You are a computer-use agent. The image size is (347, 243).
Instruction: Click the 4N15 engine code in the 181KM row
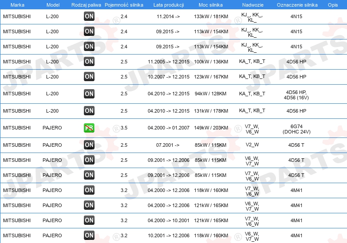pos(296,16)
